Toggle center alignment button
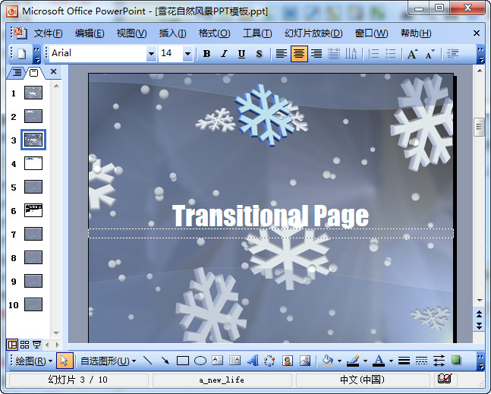Screen dimensions: 491x394 pos(299,54)
